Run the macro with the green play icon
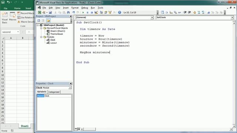The image size is (237, 133). pyautogui.click(x=83, y=13)
